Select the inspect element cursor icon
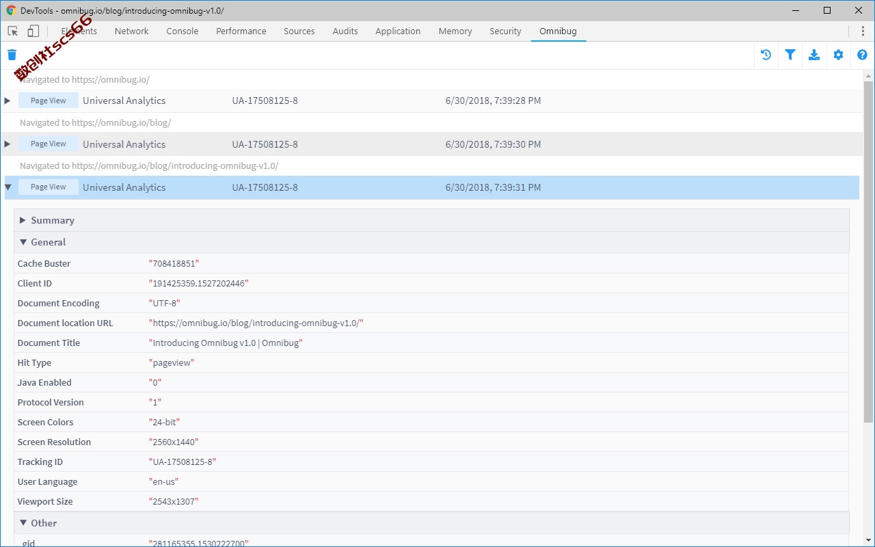The width and height of the screenshot is (875, 547). click(x=13, y=31)
